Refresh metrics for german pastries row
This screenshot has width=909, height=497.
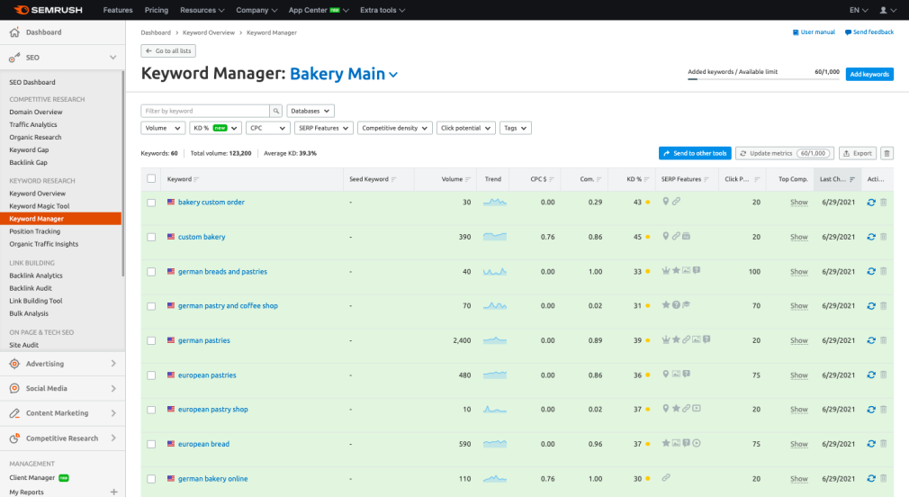(x=870, y=340)
